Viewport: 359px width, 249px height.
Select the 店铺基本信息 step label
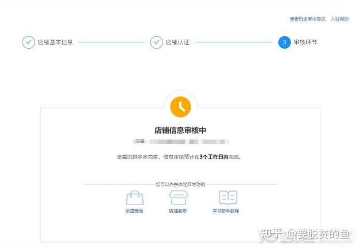pyautogui.click(x=55, y=42)
